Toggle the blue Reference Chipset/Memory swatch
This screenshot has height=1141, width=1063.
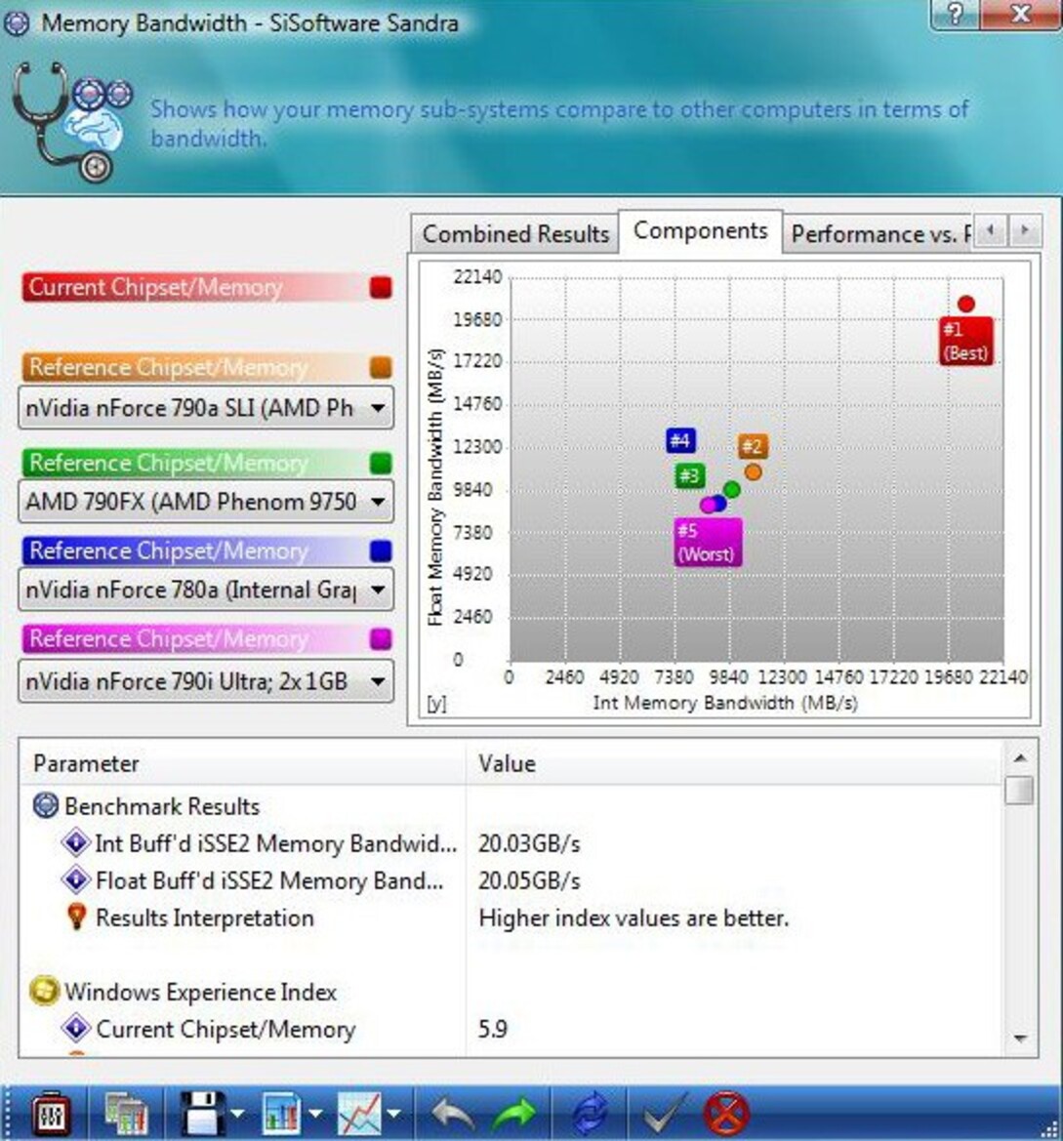click(381, 550)
